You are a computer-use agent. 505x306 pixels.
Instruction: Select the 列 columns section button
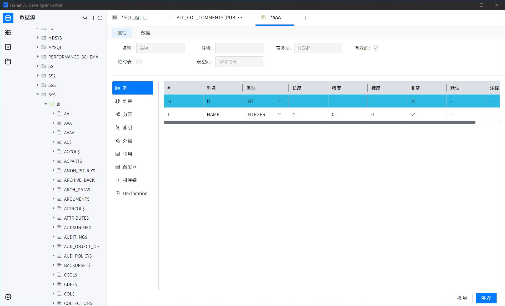coord(133,88)
